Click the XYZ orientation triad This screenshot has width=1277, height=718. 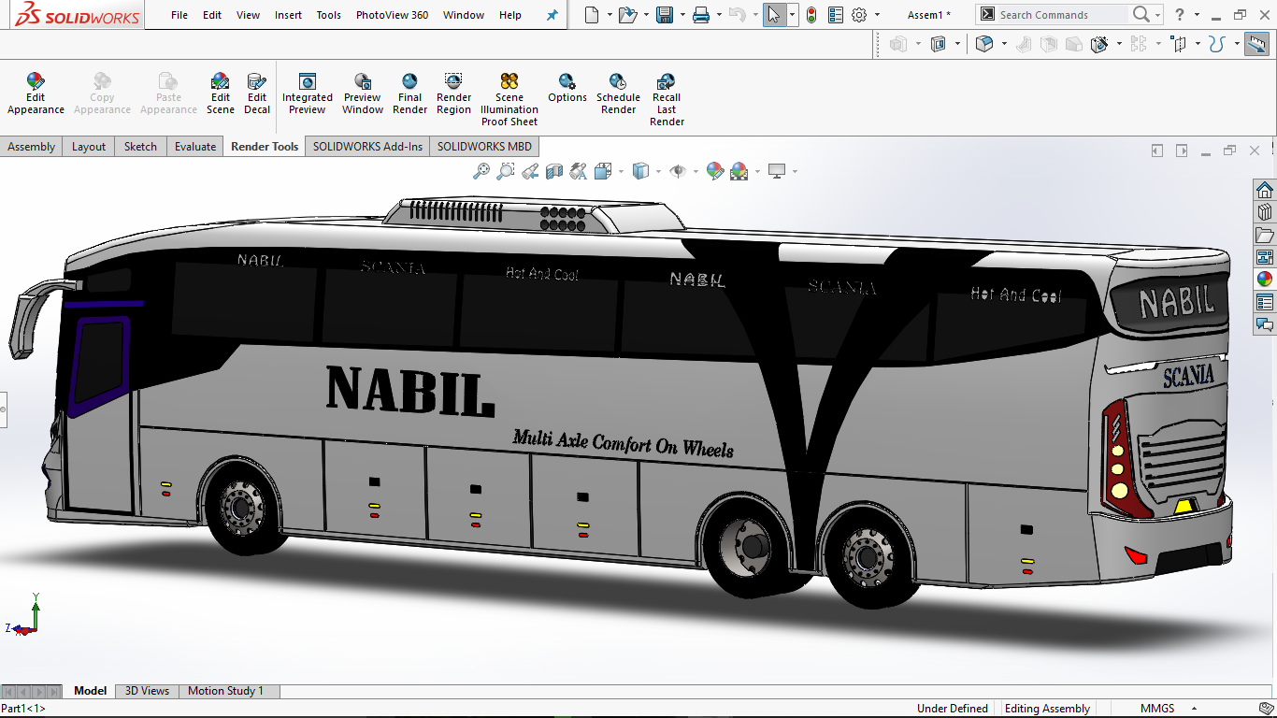pos(23,616)
